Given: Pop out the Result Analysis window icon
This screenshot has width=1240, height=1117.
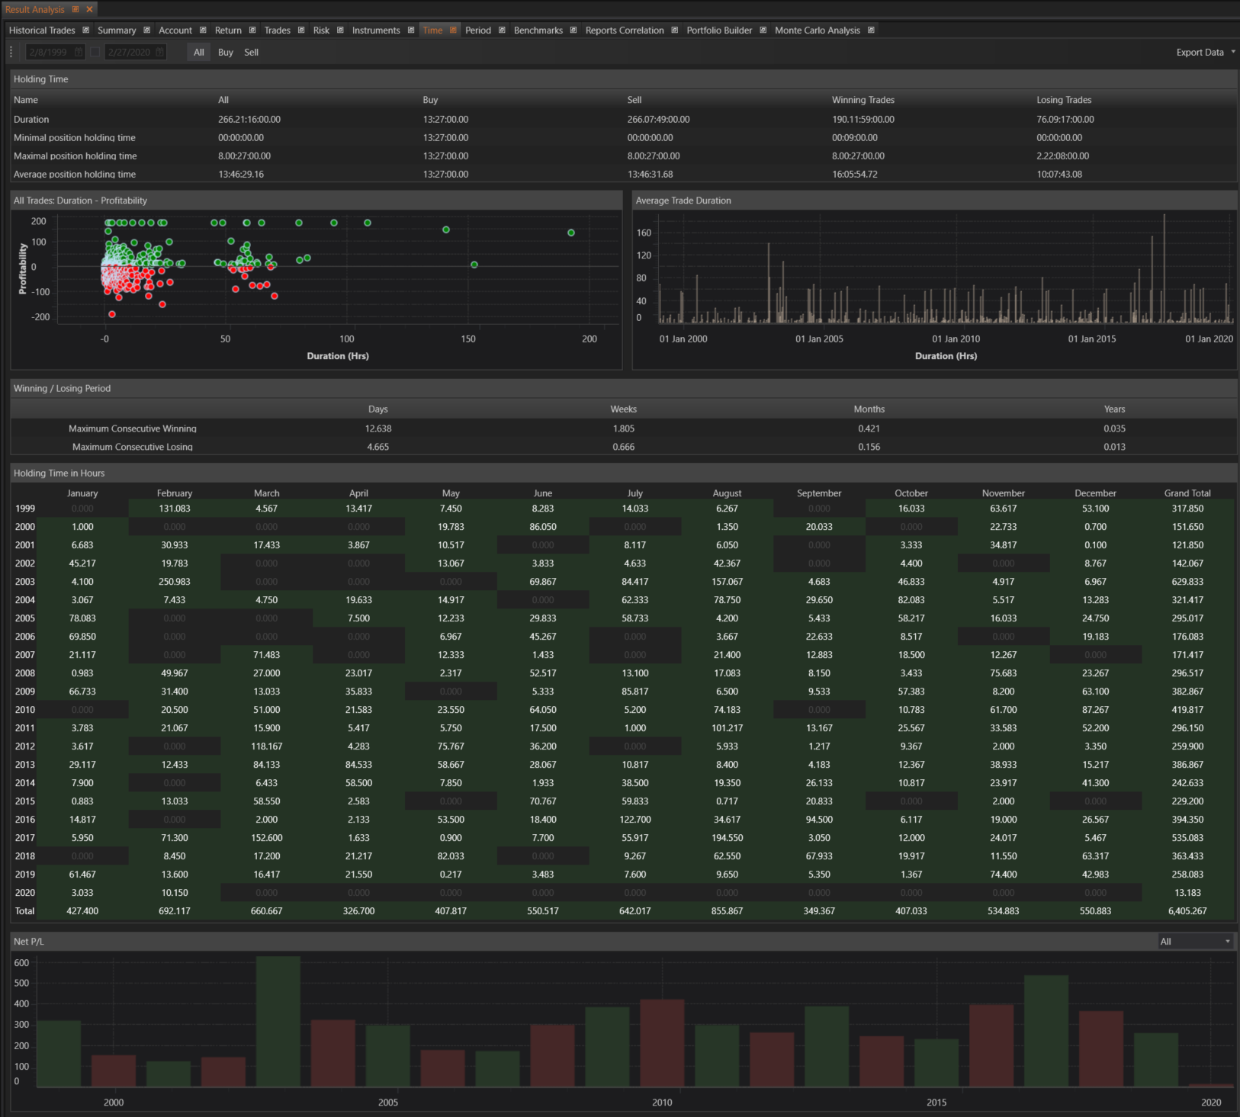Looking at the screenshot, I should coord(75,9).
